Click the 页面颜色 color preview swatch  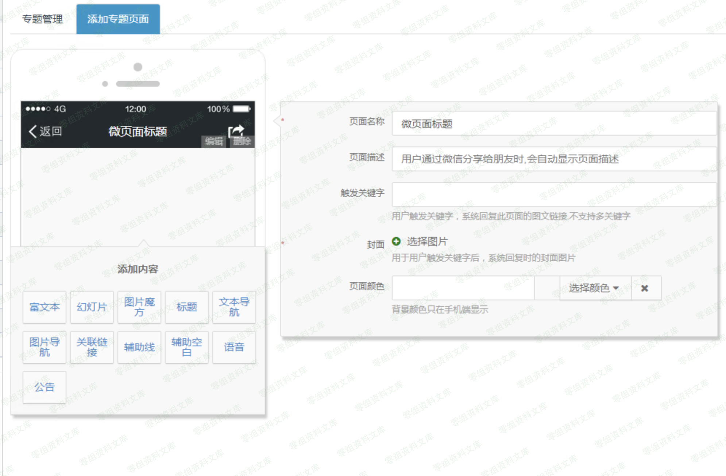point(547,288)
